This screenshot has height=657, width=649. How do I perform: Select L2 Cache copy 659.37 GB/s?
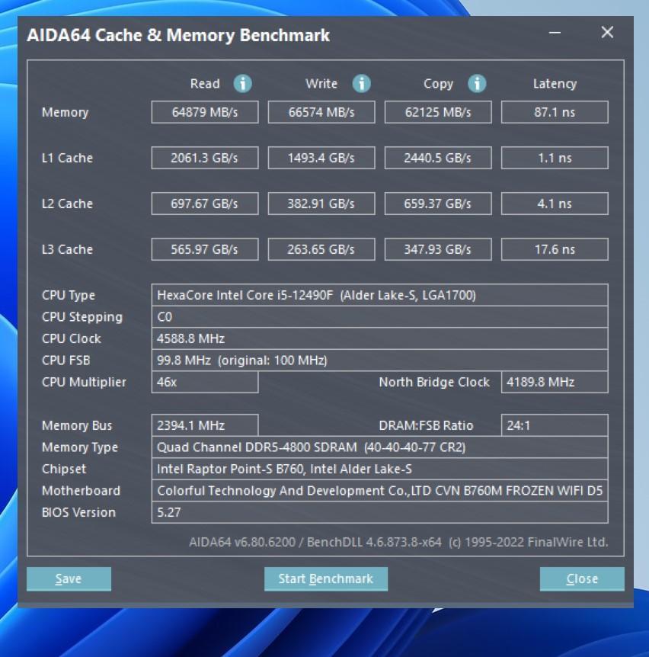coord(438,204)
